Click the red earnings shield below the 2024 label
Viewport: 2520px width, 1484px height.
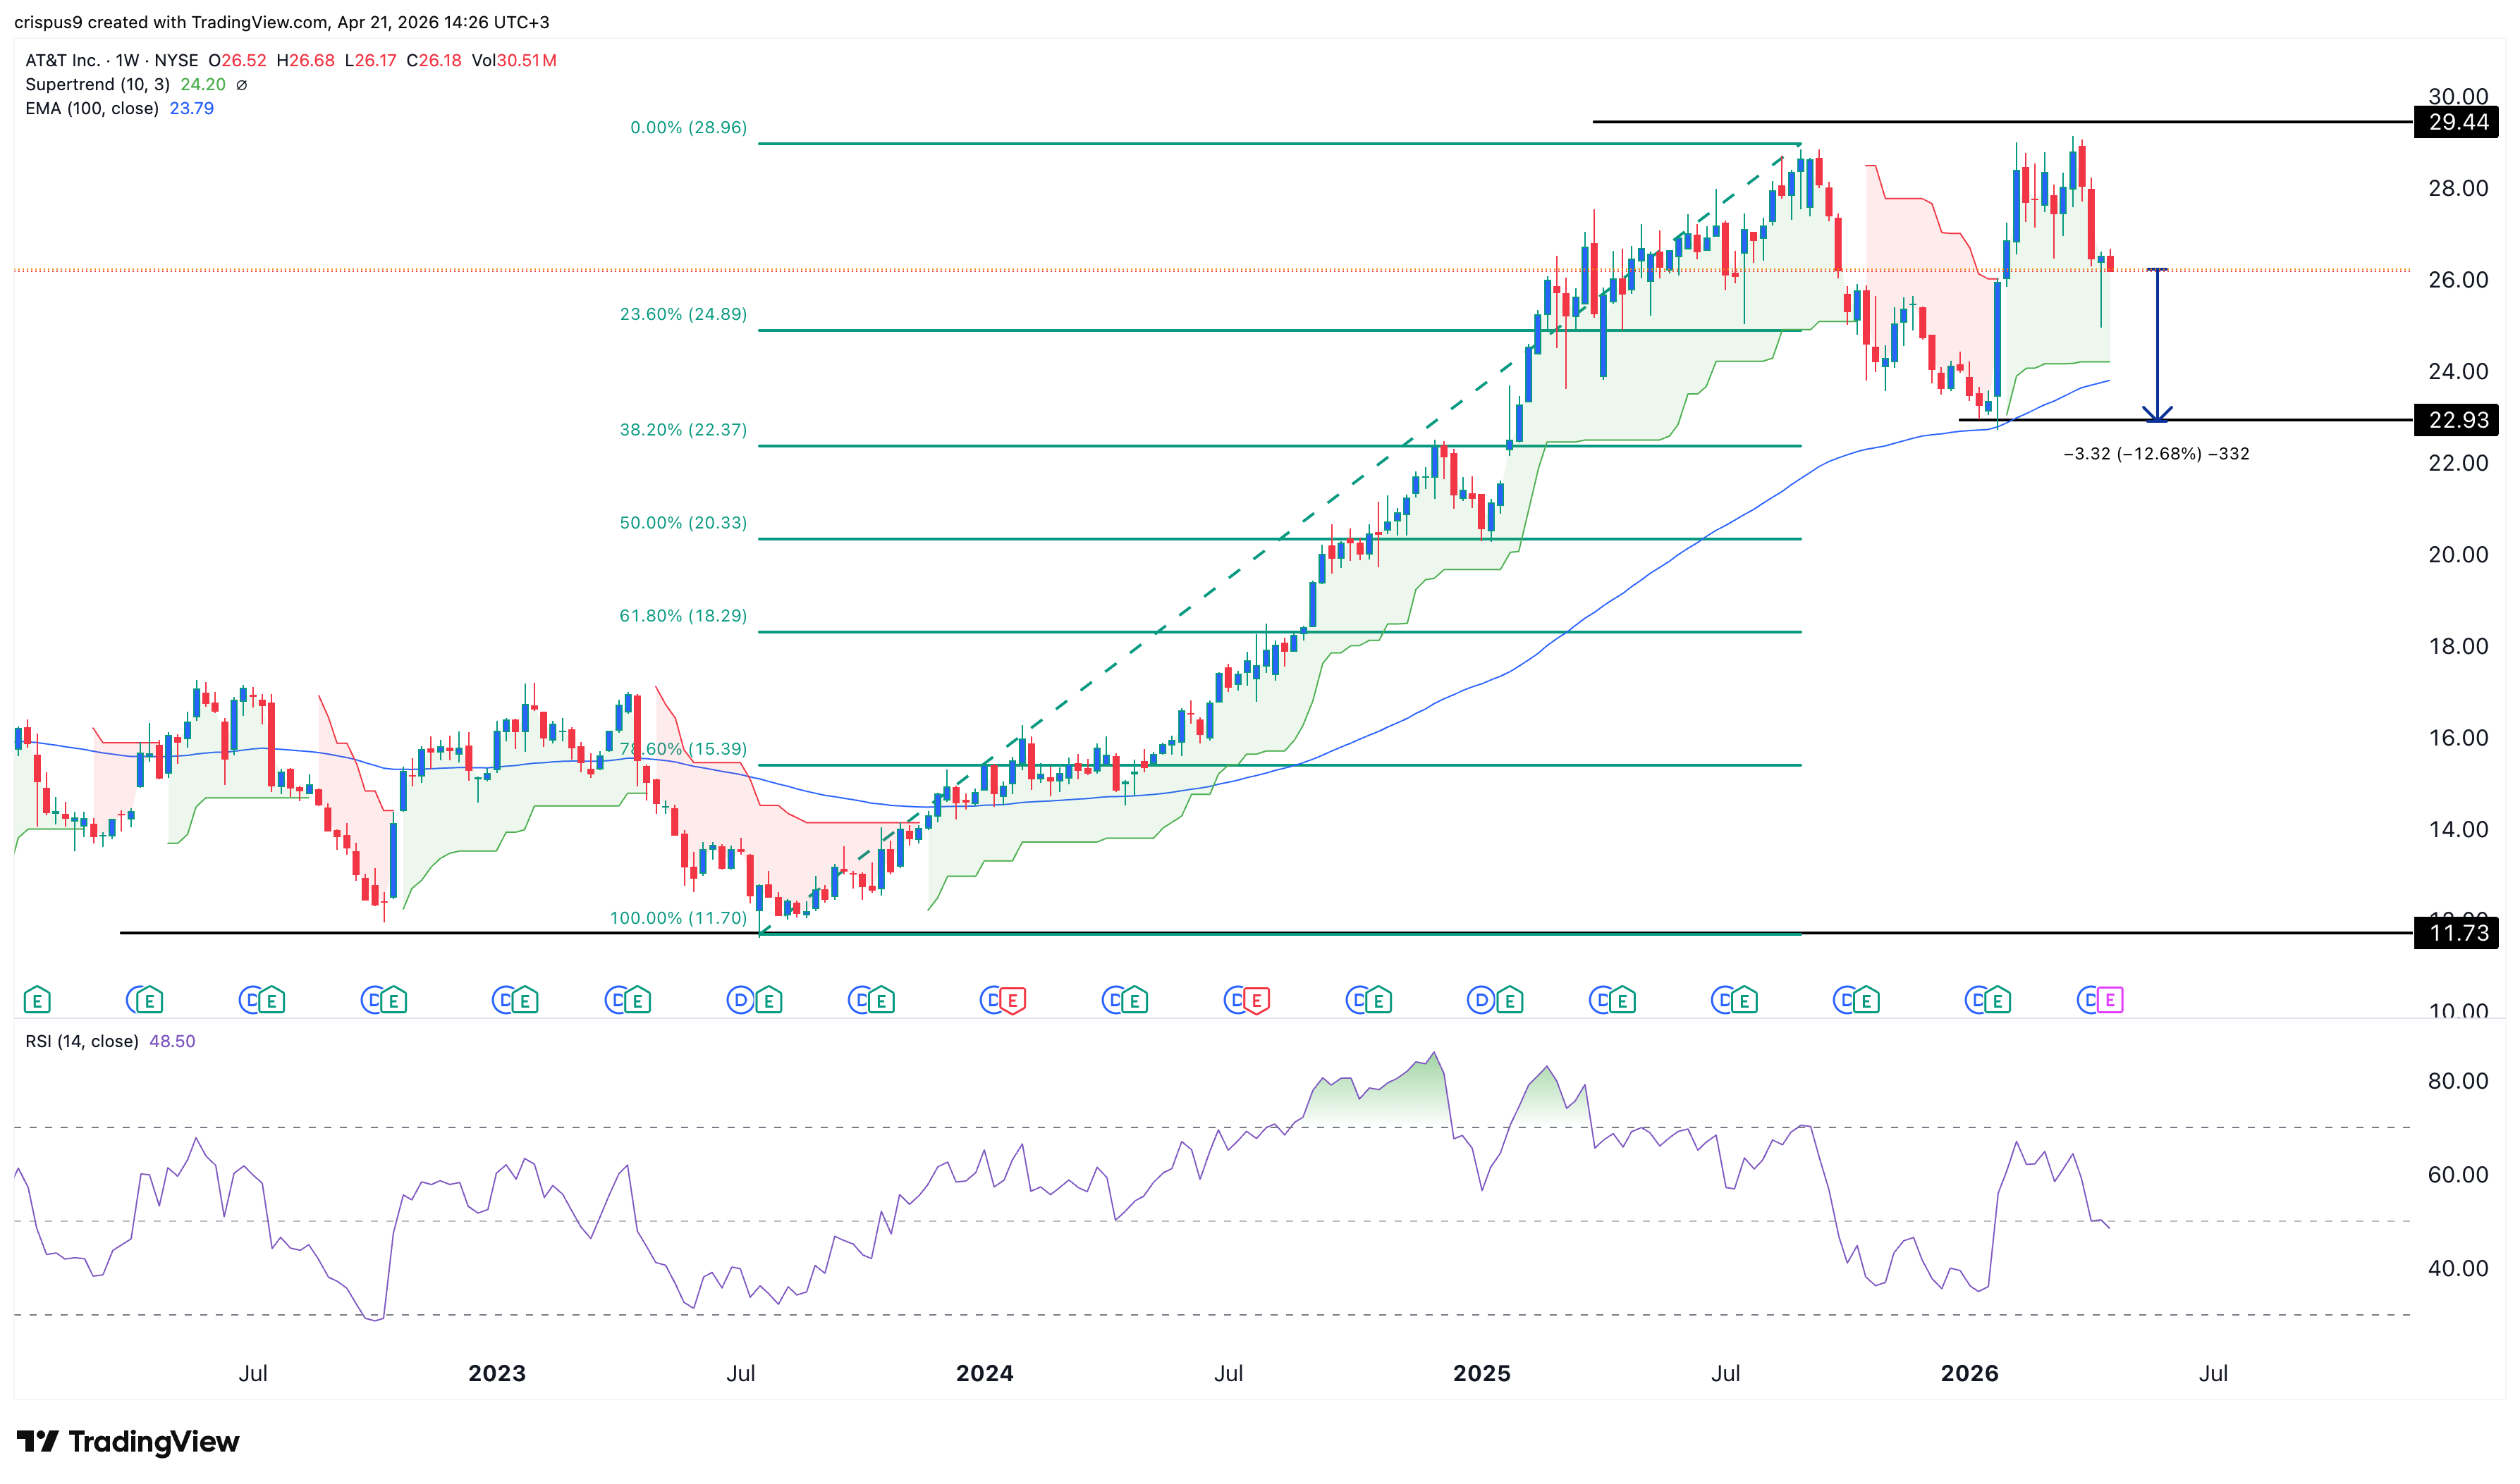pyautogui.click(x=1013, y=998)
